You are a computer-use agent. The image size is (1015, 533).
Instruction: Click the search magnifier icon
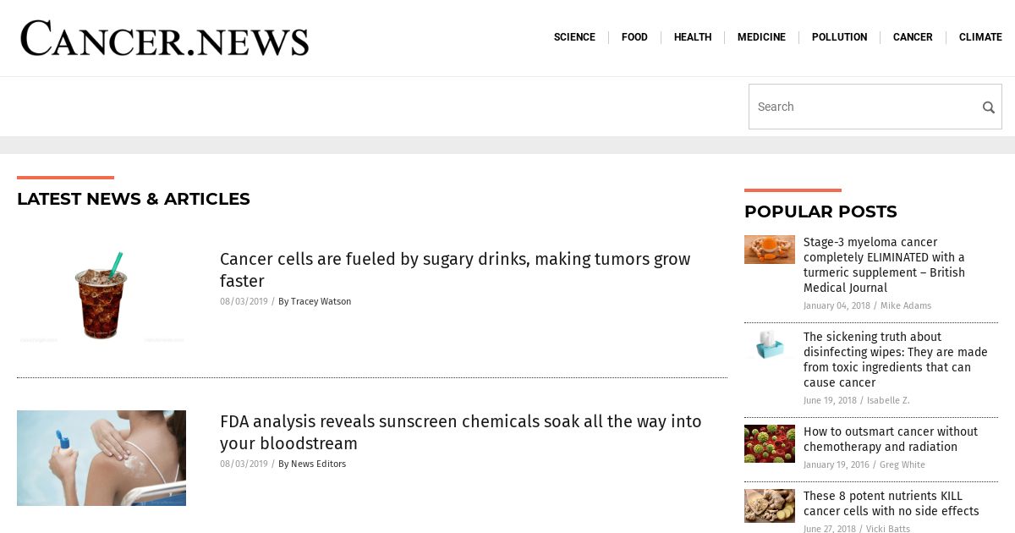point(988,107)
